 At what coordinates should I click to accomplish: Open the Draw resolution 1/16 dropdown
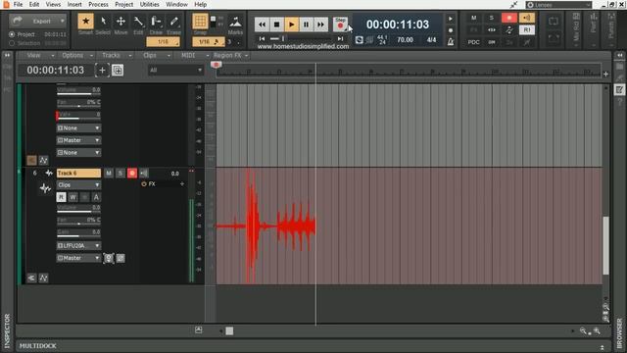(164, 41)
